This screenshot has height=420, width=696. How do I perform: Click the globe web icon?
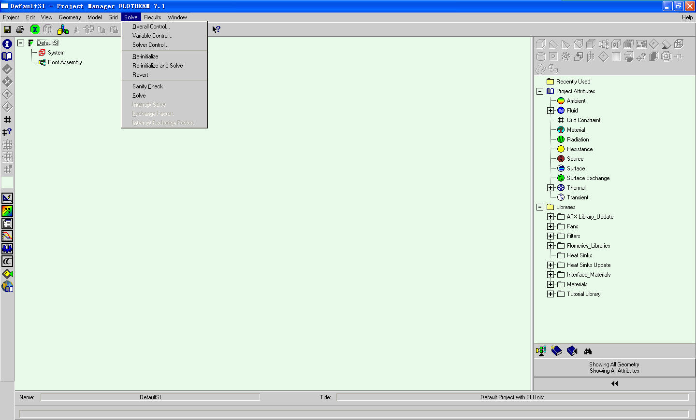[7, 286]
